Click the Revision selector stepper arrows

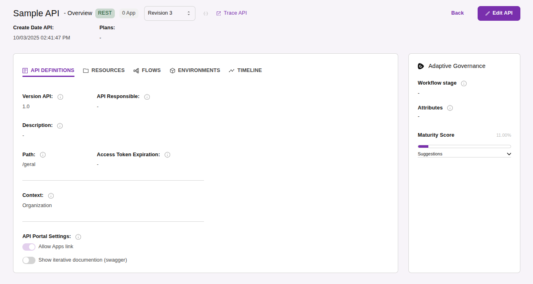189,13
